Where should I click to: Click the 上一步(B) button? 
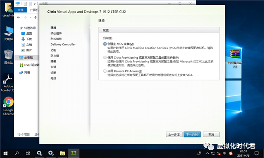click(x=174, y=134)
